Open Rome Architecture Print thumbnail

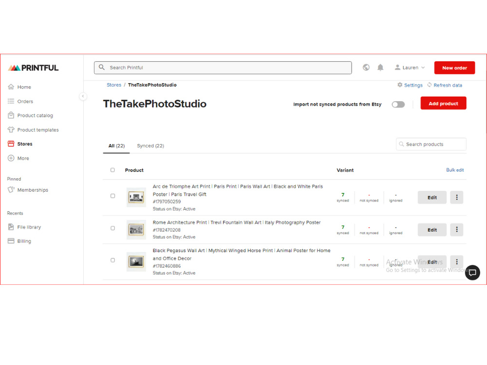pyautogui.click(x=136, y=230)
